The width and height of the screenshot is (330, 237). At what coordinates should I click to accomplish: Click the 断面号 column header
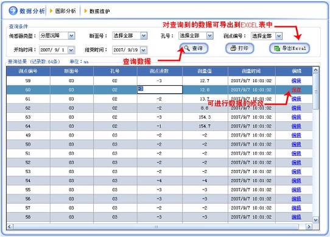click(72, 71)
